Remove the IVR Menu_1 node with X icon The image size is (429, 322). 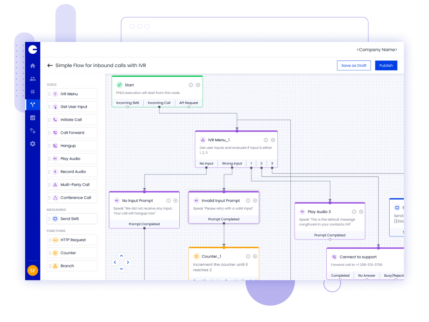(273, 140)
